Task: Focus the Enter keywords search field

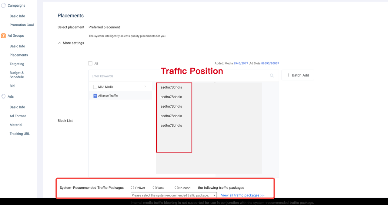Action: click(x=179, y=76)
